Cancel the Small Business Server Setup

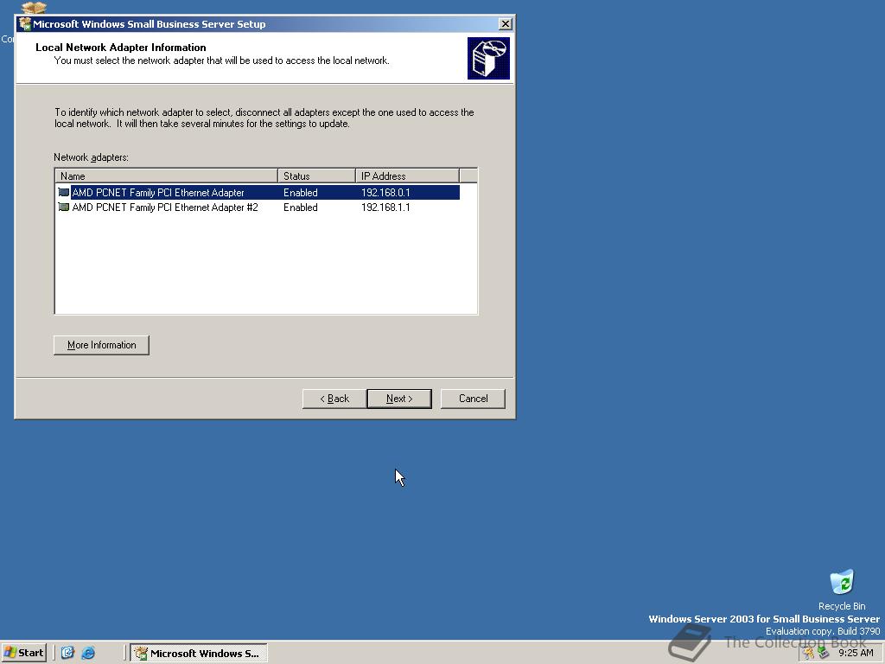coord(473,399)
